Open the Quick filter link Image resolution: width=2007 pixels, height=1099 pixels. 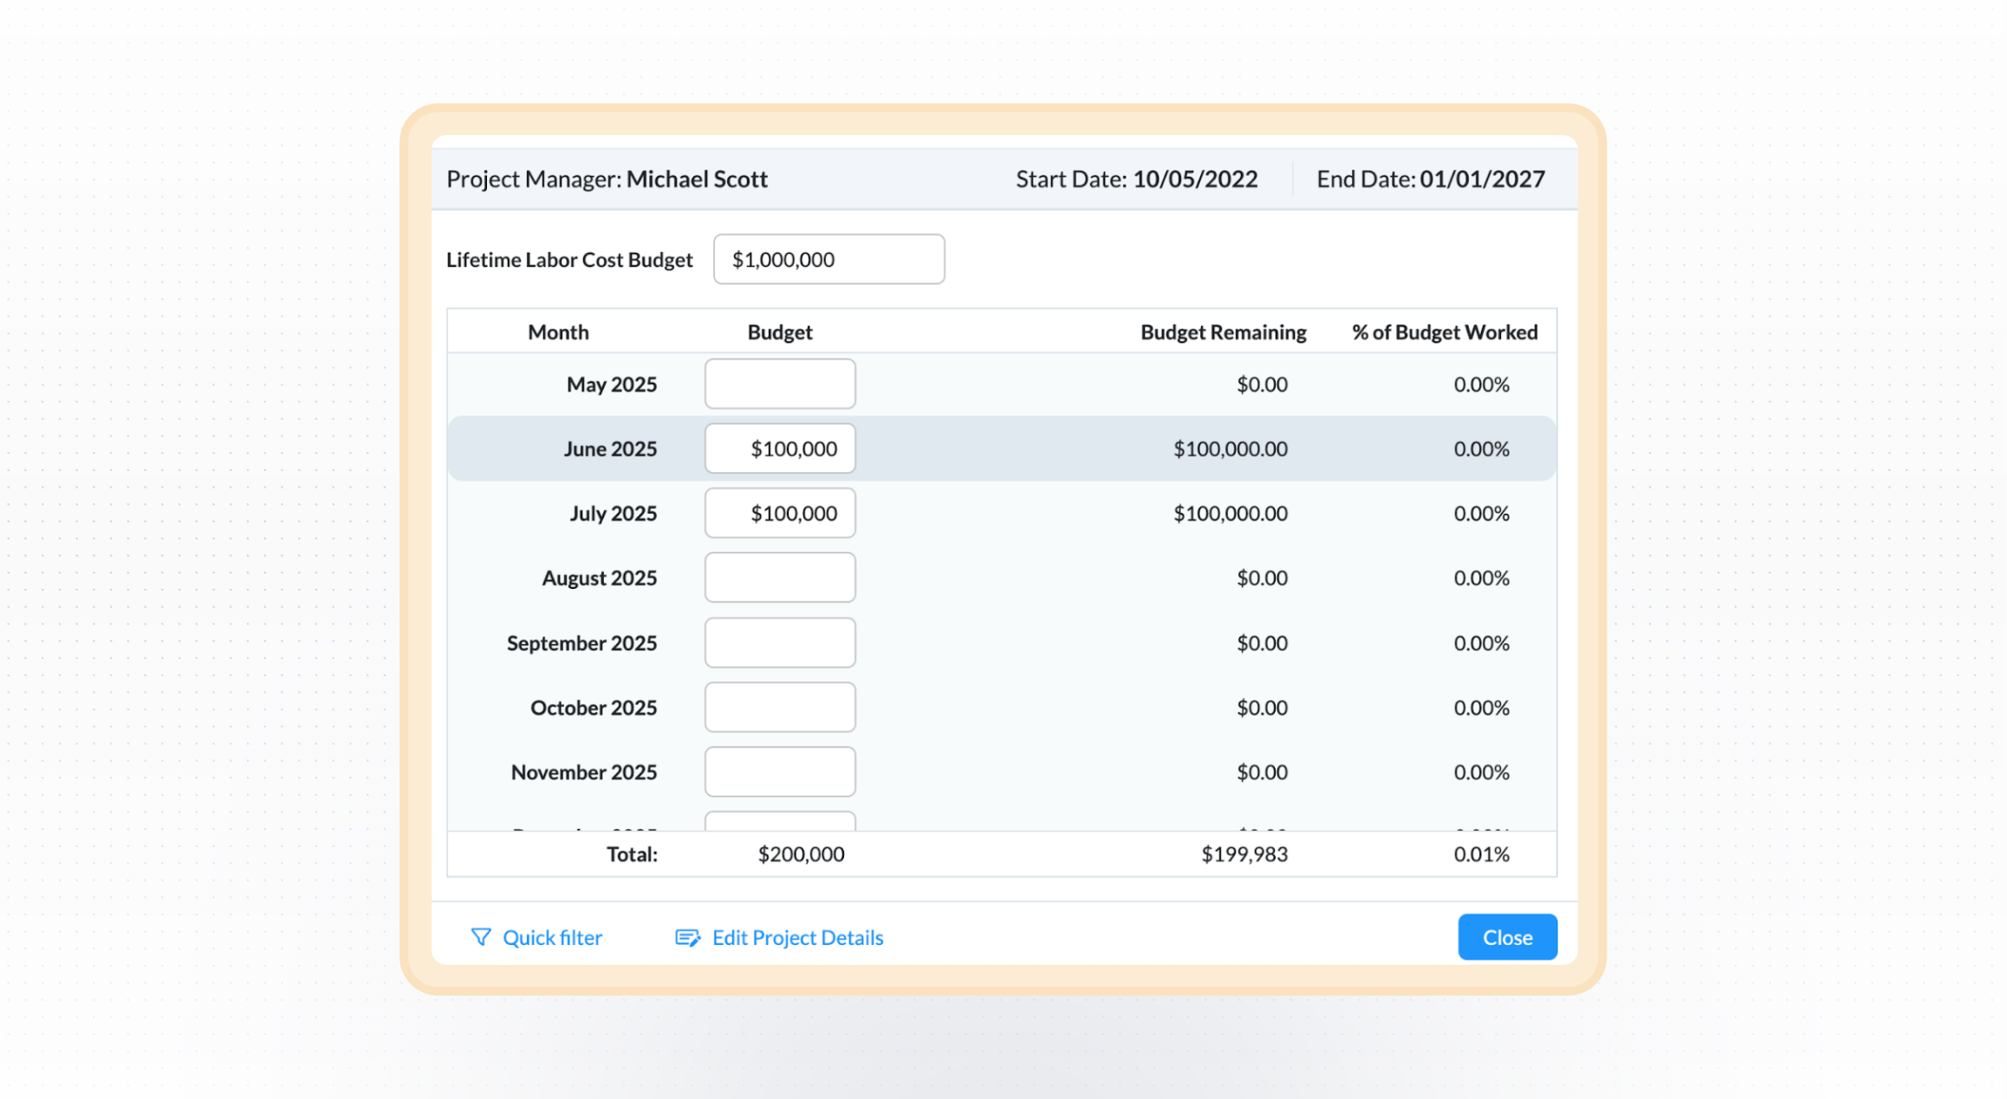(x=552, y=937)
